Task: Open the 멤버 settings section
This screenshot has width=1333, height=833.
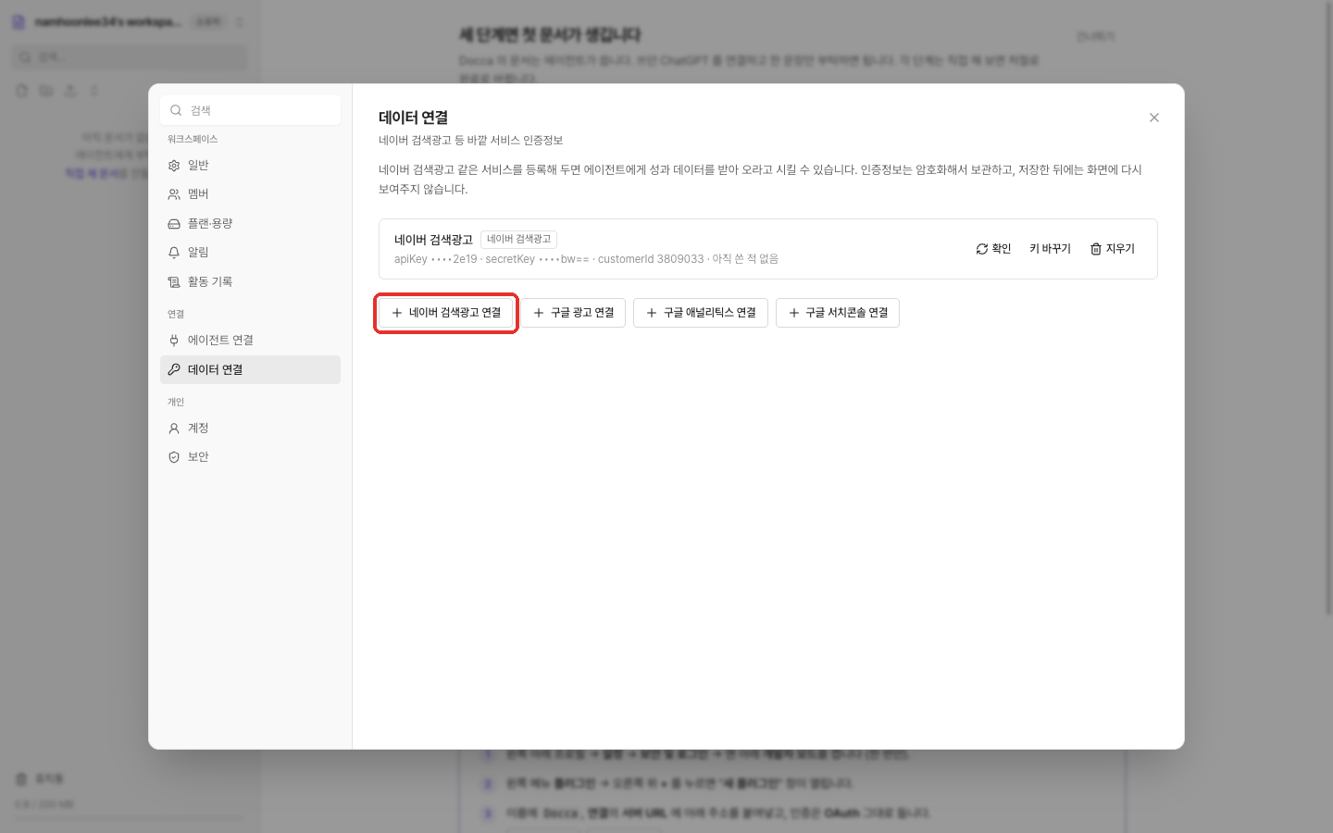Action: click(250, 194)
